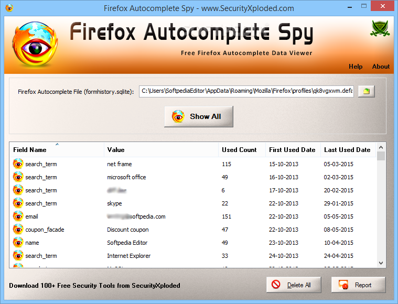The image size is (398, 304).
Task: Select the icon of the email row
Action: point(18,216)
